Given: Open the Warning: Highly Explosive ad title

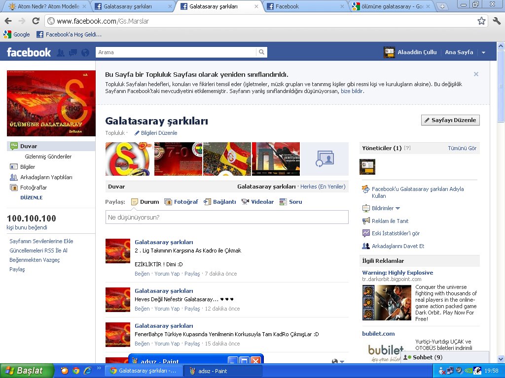Looking at the screenshot, I should click(x=397, y=273).
